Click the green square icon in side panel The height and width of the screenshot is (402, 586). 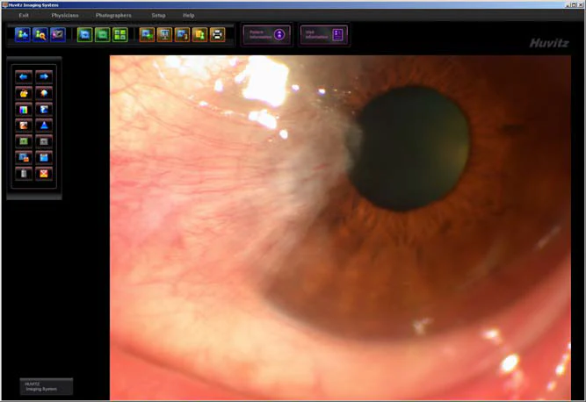point(24,141)
